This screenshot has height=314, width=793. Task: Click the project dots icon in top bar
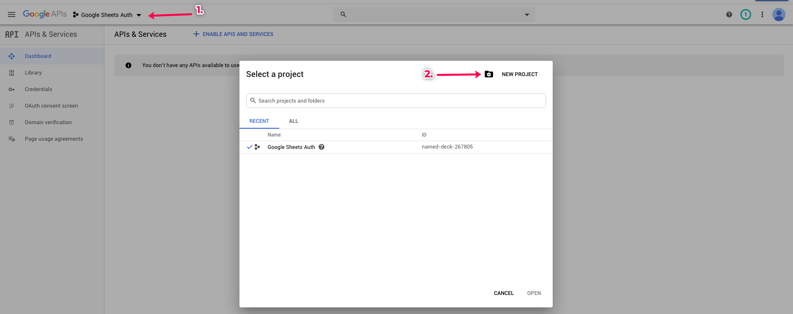point(76,15)
